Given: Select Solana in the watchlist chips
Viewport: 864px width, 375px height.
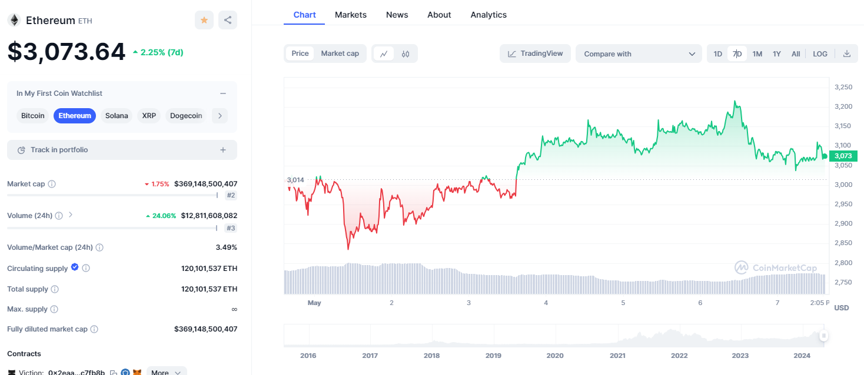Looking at the screenshot, I should pyautogui.click(x=117, y=116).
